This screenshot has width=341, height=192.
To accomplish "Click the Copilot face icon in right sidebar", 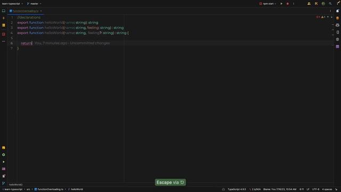I will 337,25.
